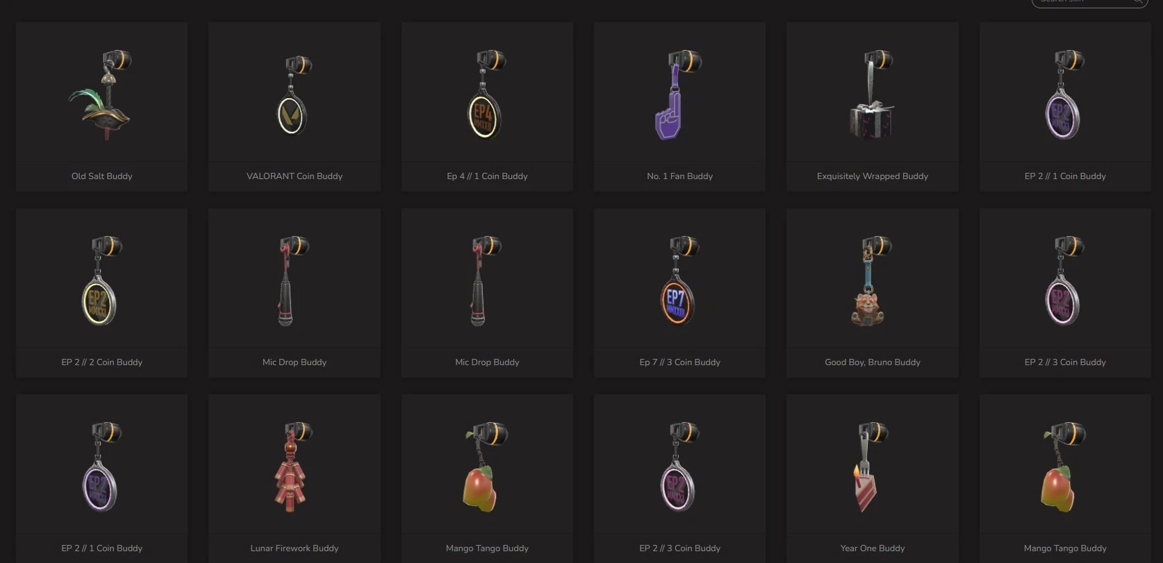Click the bottom-row EP 2 // 3 Coin Buddy label
This screenshot has width=1163, height=563.
click(679, 548)
